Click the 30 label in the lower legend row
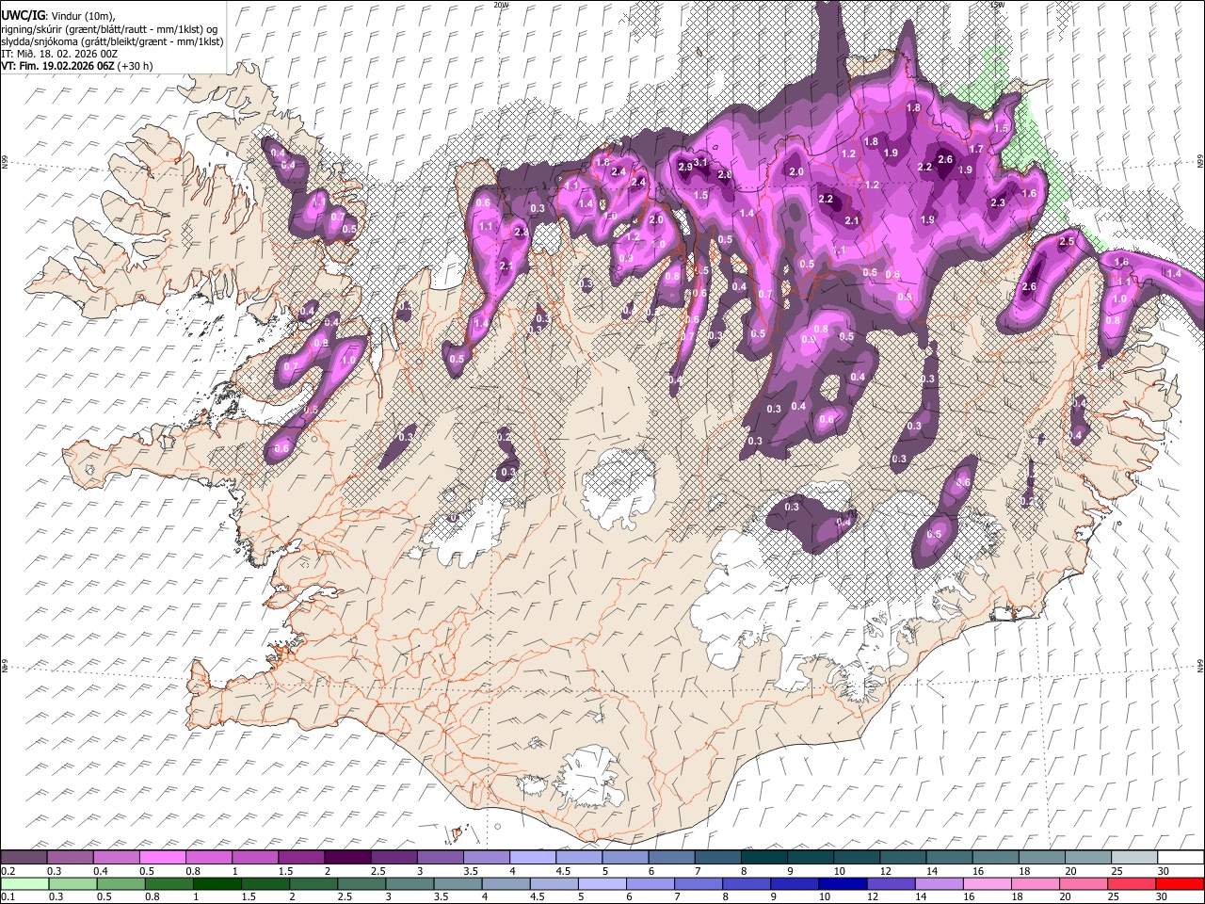The width and height of the screenshot is (1205, 904). pyautogui.click(x=1162, y=897)
